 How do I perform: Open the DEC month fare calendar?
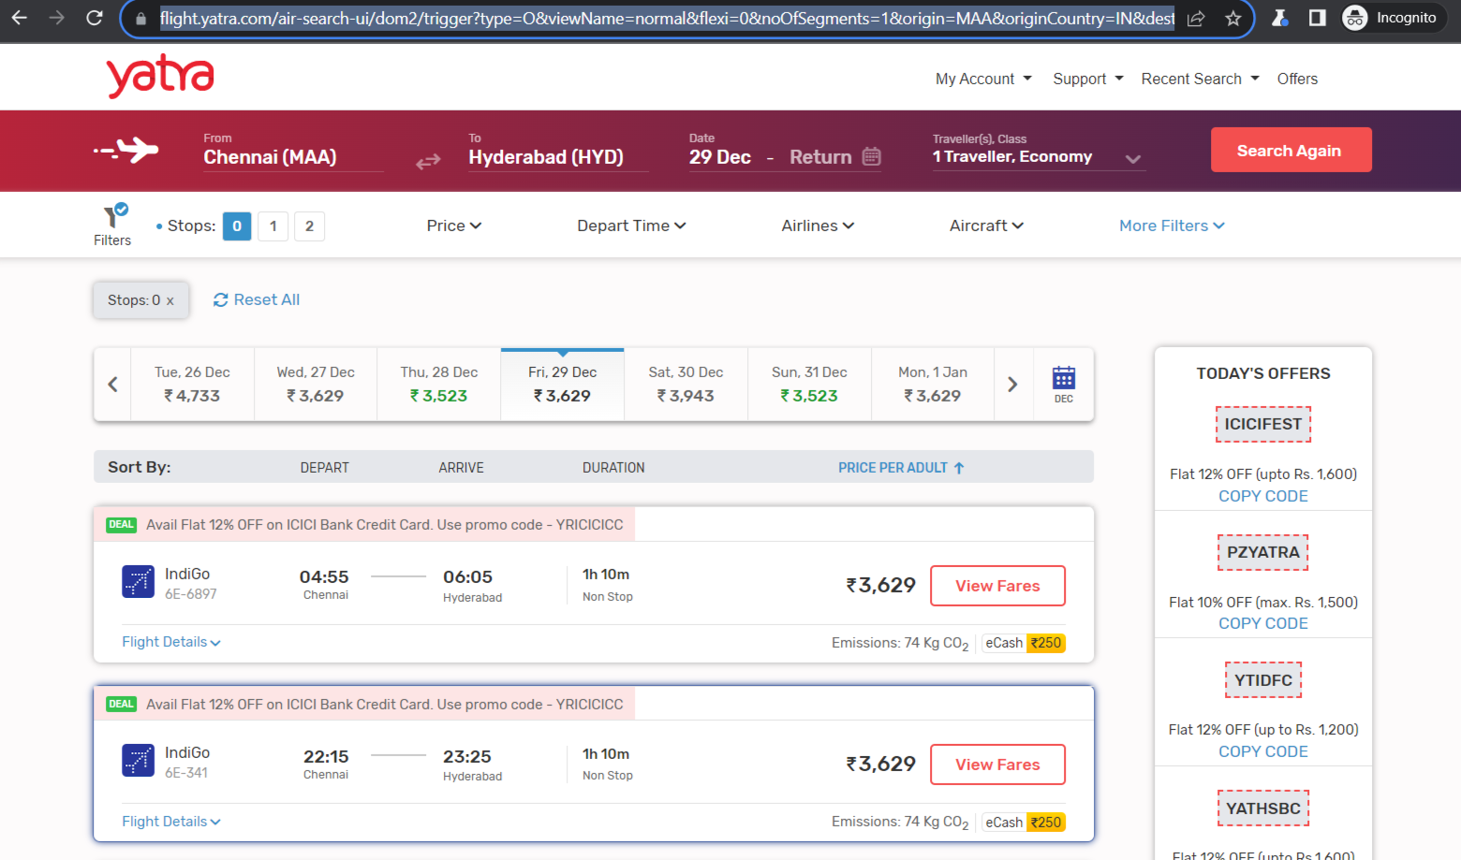click(x=1064, y=385)
